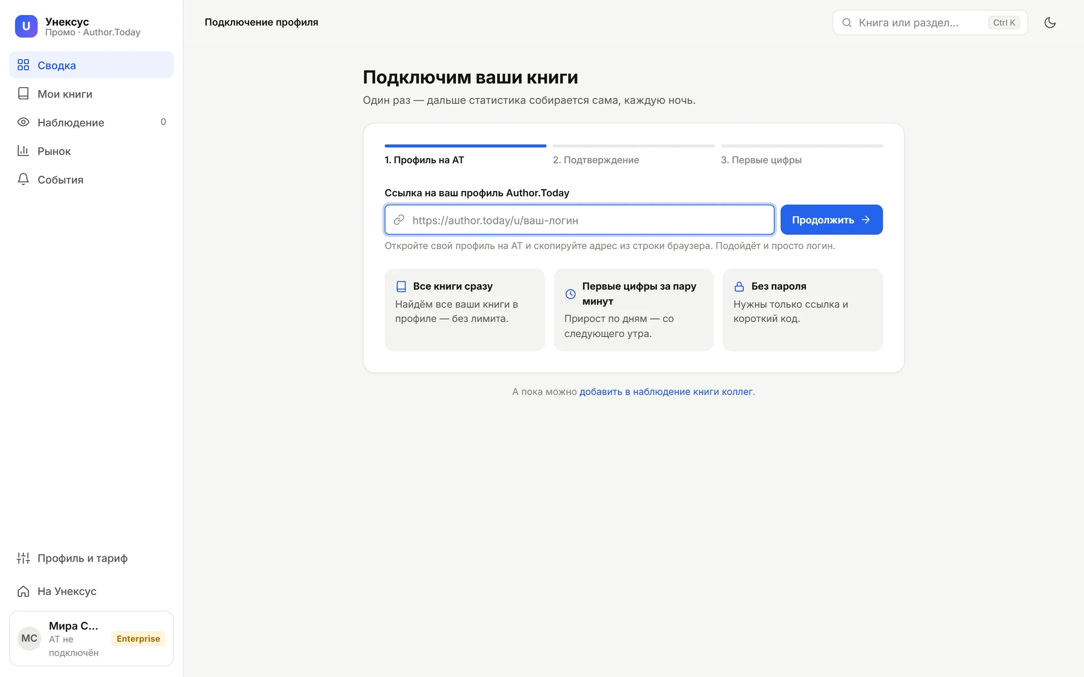Screen dimensions: 1084x677
Task: Click the book icon beside Мои книги
Action: [x=23, y=93]
